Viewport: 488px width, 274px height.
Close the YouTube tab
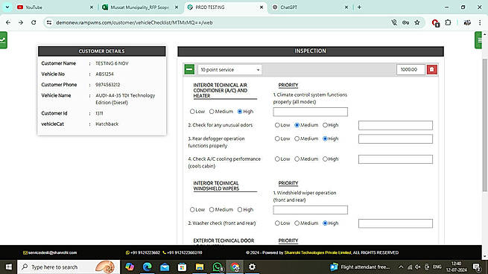click(92, 7)
